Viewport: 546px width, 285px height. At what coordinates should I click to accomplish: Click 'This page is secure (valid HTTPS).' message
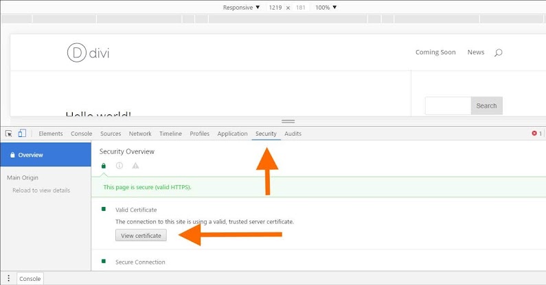pos(147,187)
